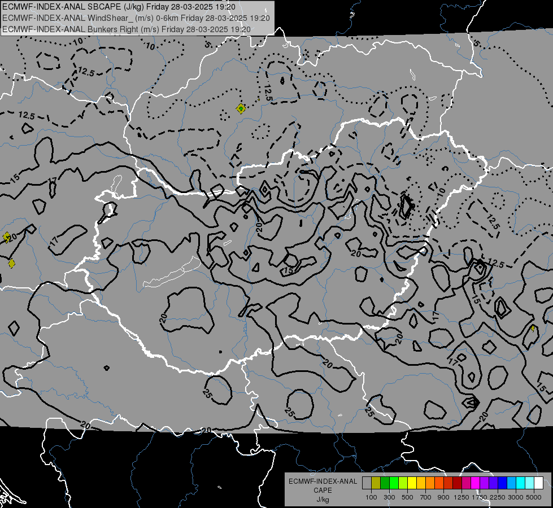553x508 pixels.
Task: Select the bright green legend swatch
Action: 394,483
